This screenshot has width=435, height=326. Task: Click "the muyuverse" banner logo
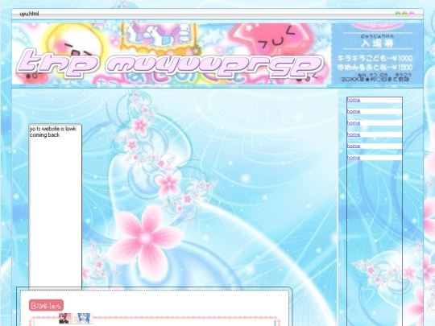[x=170, y=64]
